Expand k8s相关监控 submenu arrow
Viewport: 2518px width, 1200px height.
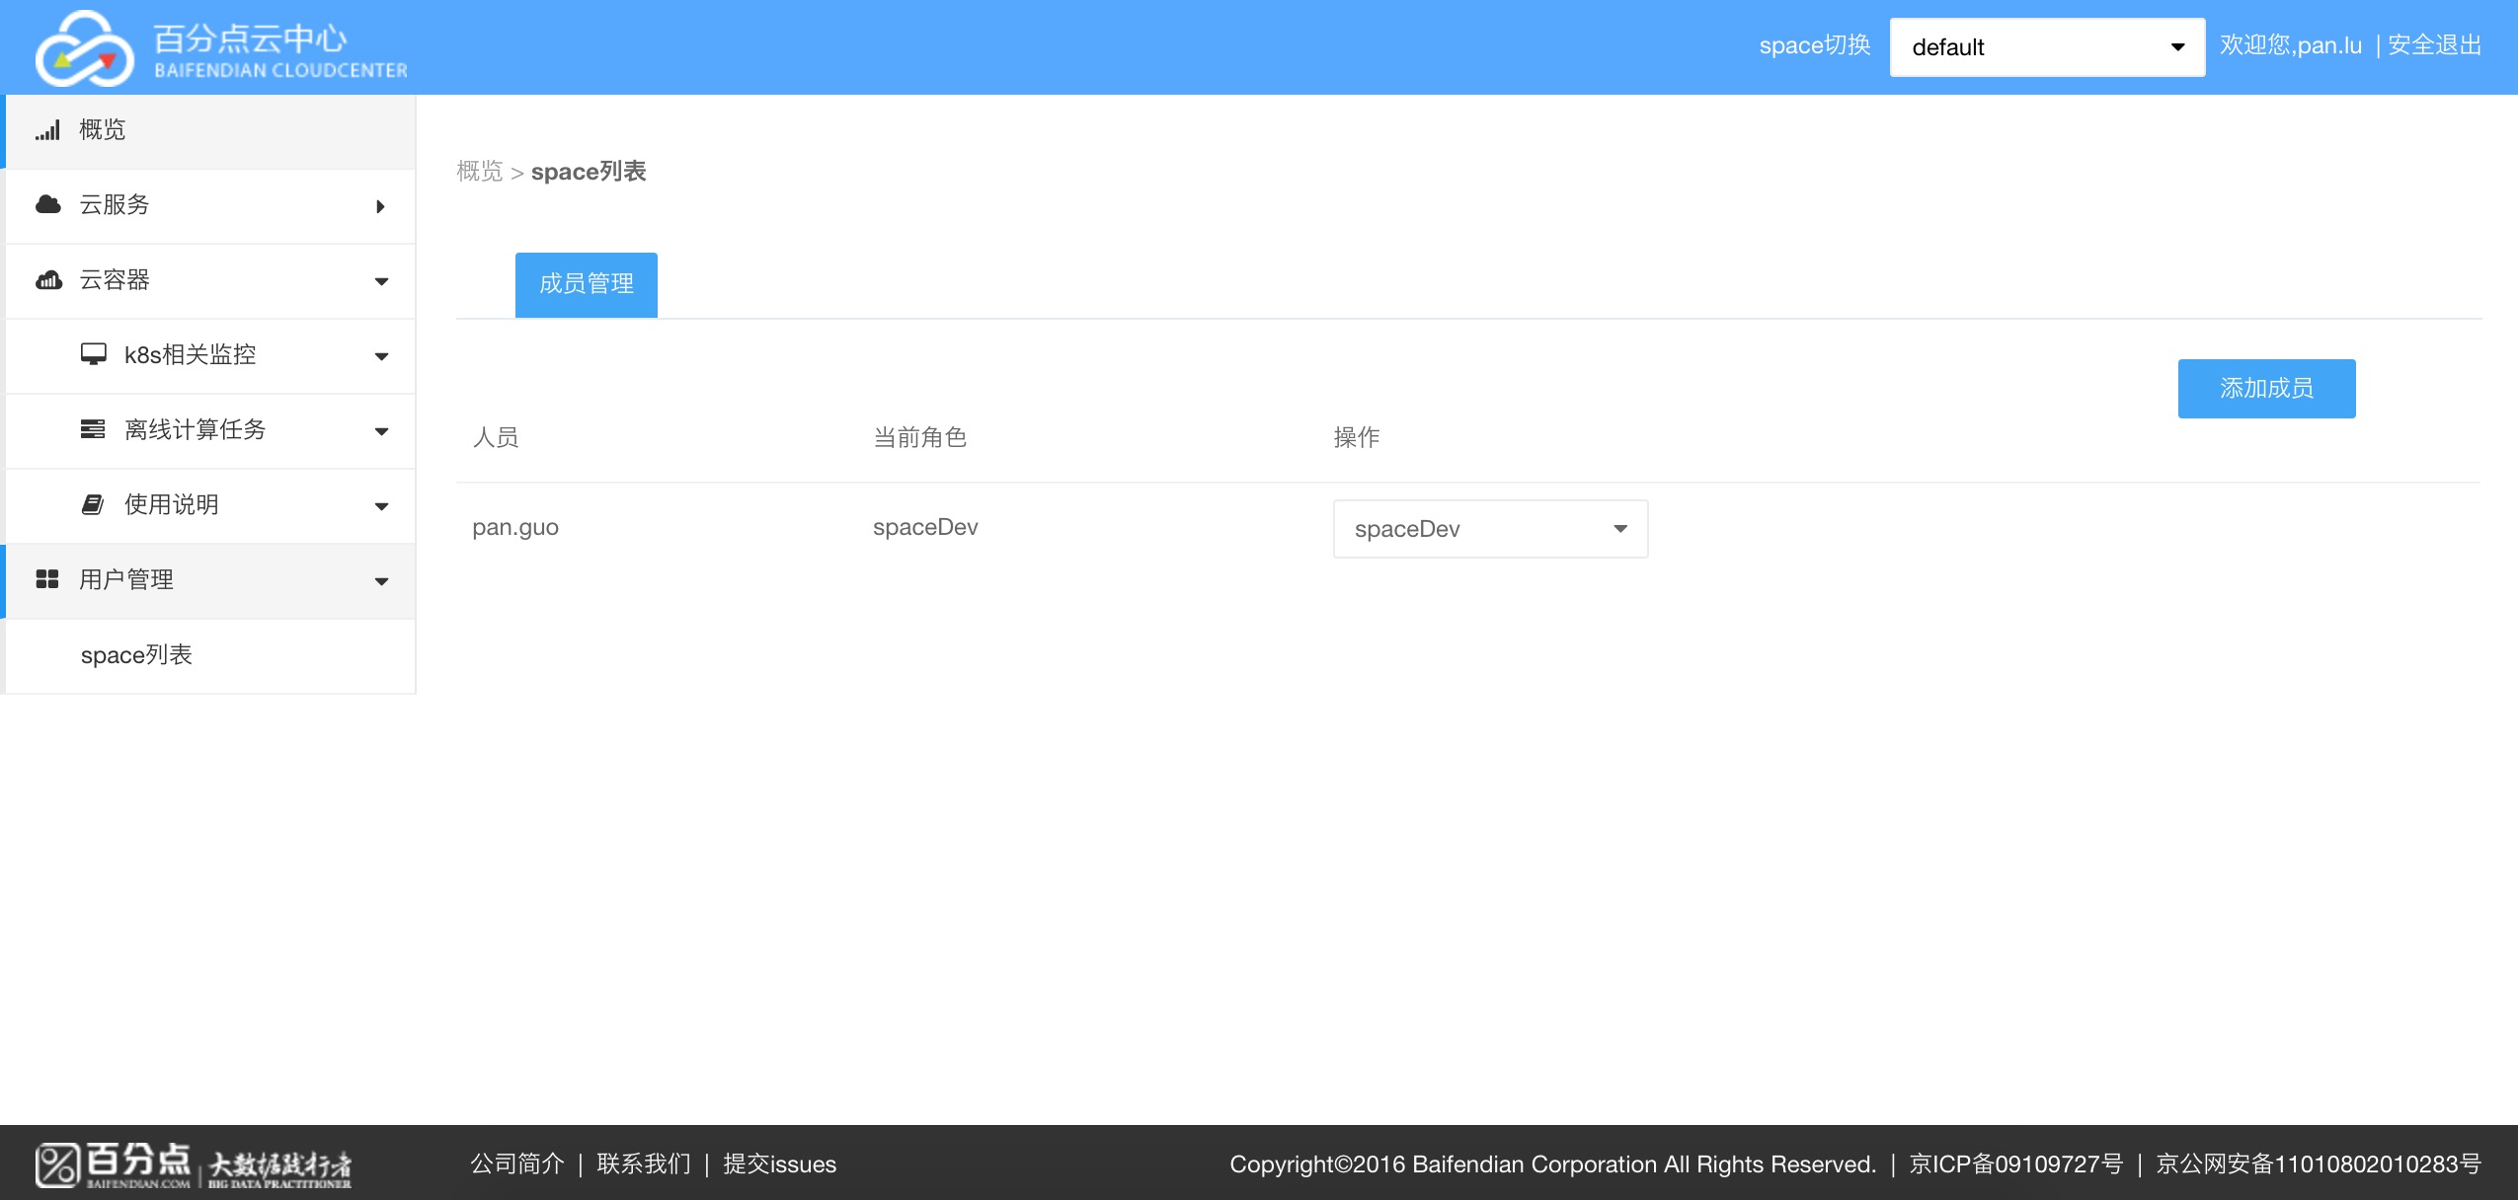[x=381, y=356]
